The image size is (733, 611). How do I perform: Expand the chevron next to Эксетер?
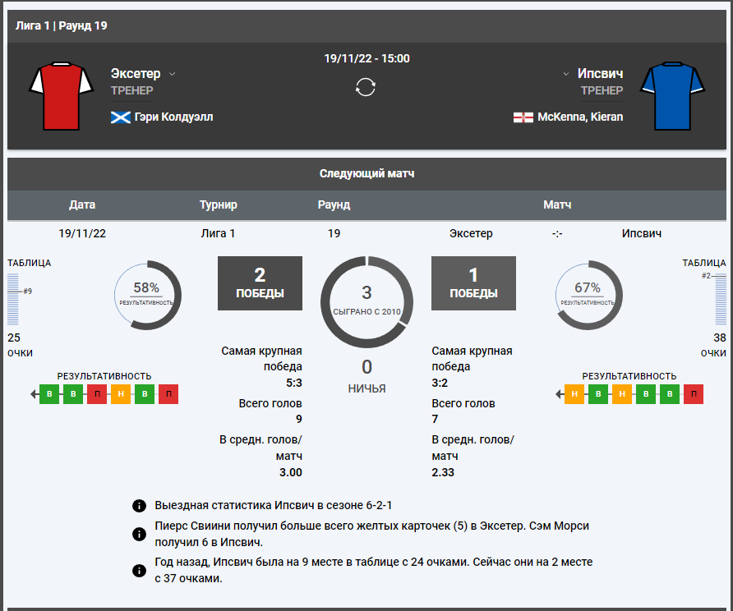click(x=173, y=74)
